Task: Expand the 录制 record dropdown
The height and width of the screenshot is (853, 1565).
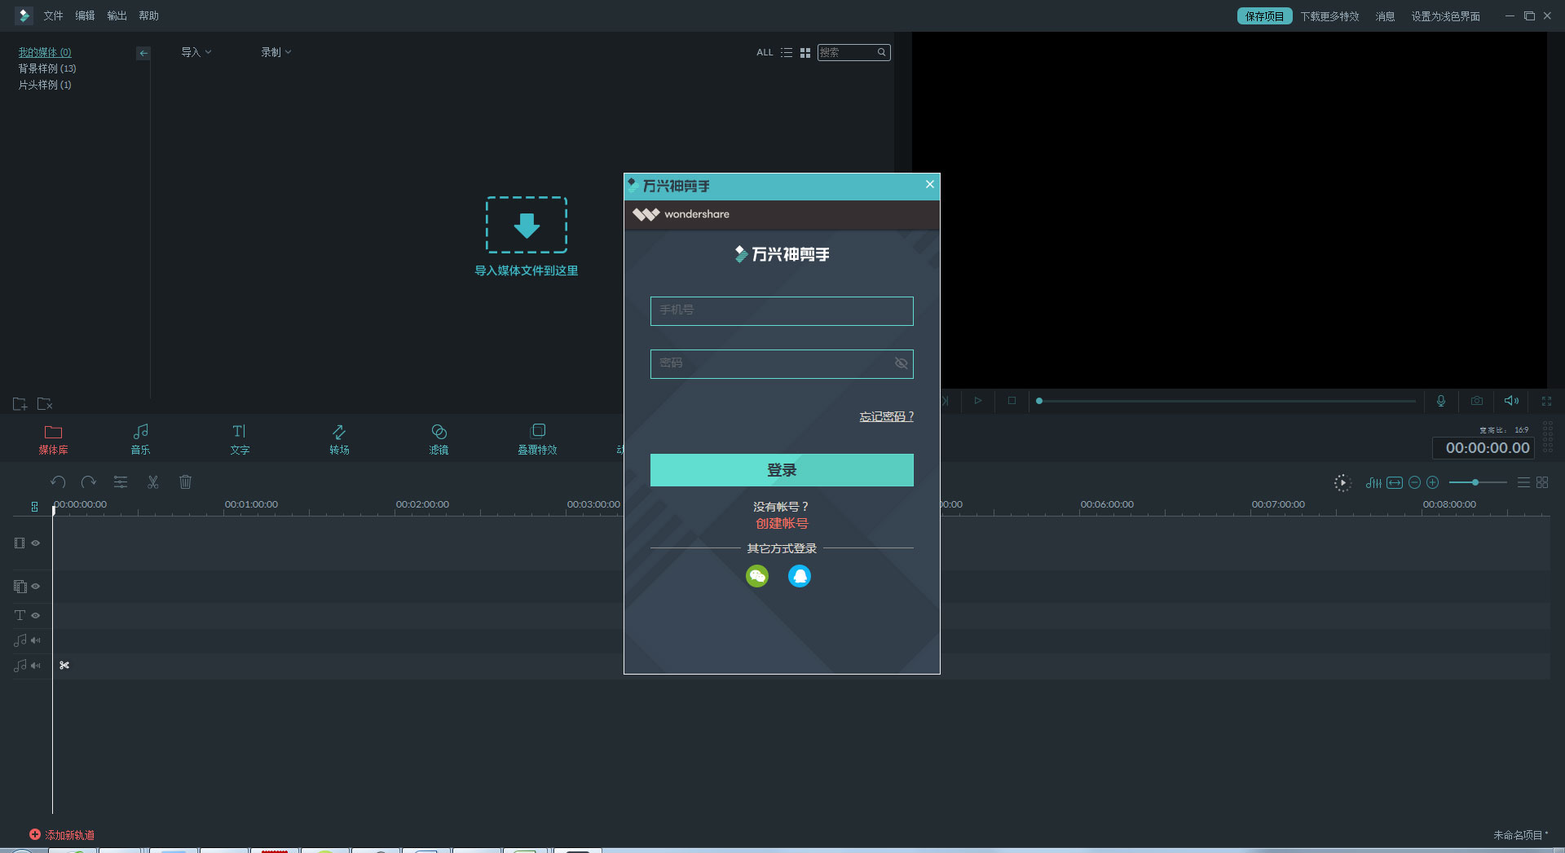Action: pyautogui.click(x=276, y=52)
